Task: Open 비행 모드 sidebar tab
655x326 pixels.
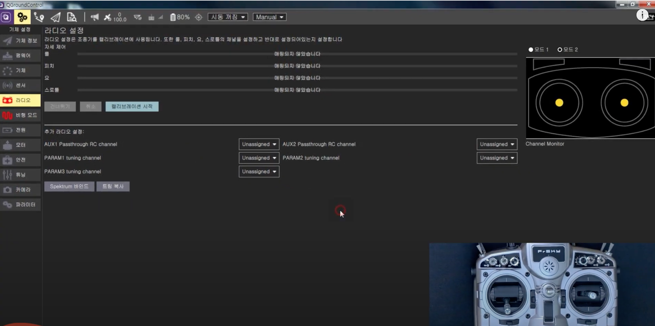Action: coord(20,115)
